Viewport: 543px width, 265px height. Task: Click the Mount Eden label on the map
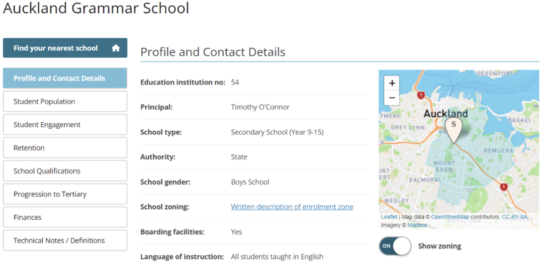click(444, 166)
